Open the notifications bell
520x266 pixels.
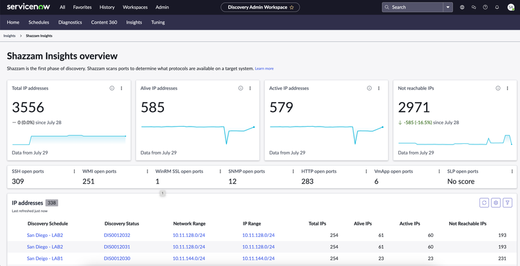pos(497,8)
